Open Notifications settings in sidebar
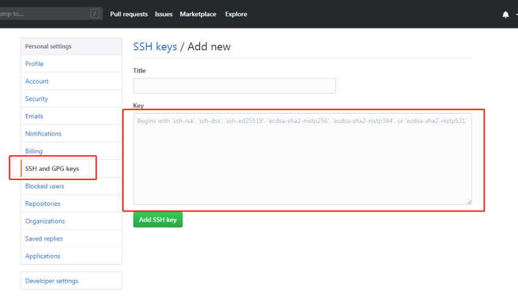 click(71, 134)
